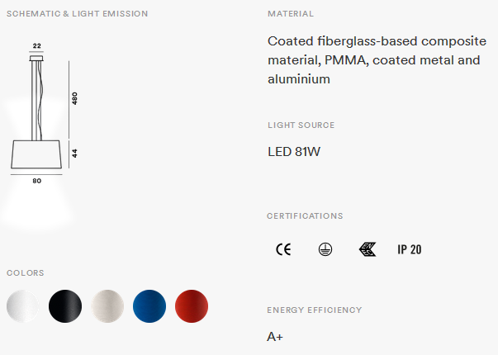Click the earth ground protection symbol
The height and width of the screenshot is (355, 498).
point(325,249)
